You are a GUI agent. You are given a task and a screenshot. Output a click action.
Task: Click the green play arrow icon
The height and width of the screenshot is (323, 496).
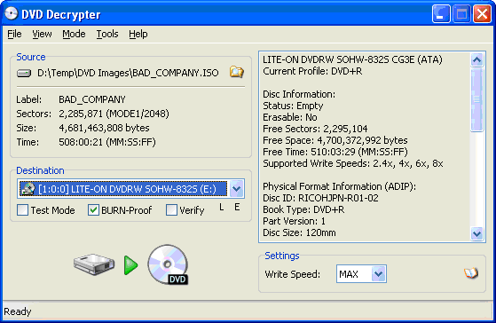coord(131,265)
